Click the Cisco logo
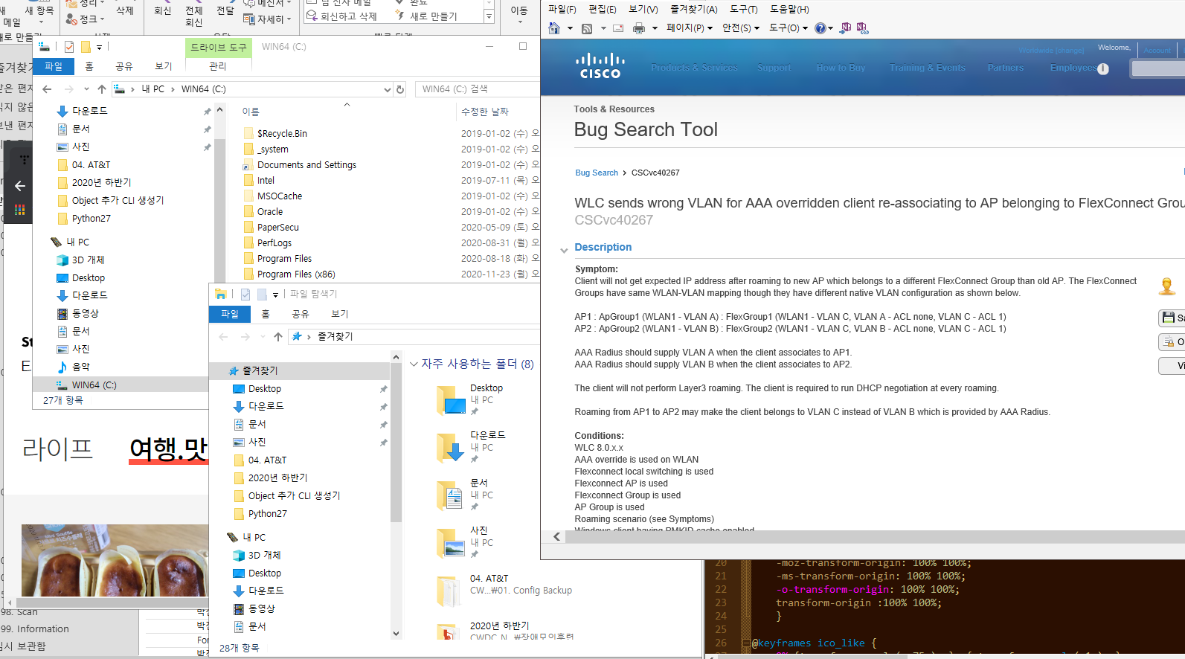This screenshot has height=659, width=1185. (x=600, y=65)
